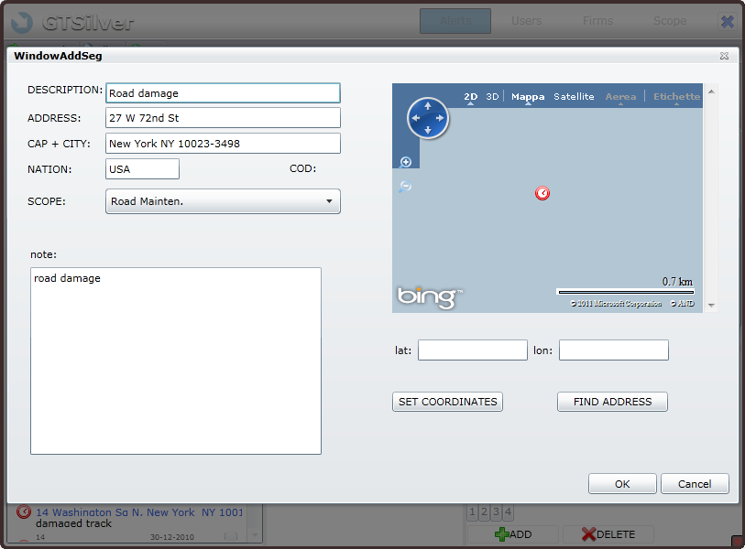Pan the map up with compass arrow

[428, 106]
